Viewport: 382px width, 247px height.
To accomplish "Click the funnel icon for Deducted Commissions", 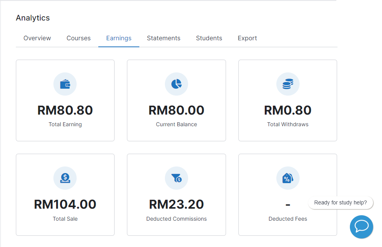I will coord(176,178).
